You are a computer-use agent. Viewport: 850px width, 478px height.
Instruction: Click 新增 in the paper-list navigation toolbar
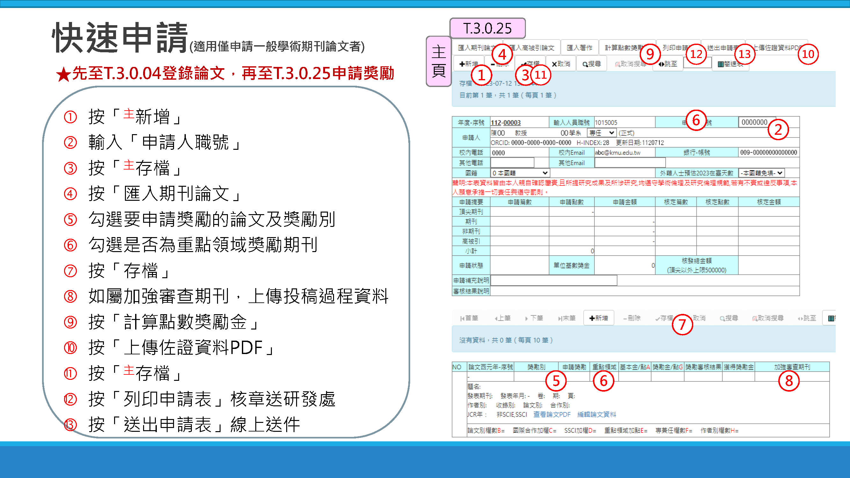pos(599,318)
